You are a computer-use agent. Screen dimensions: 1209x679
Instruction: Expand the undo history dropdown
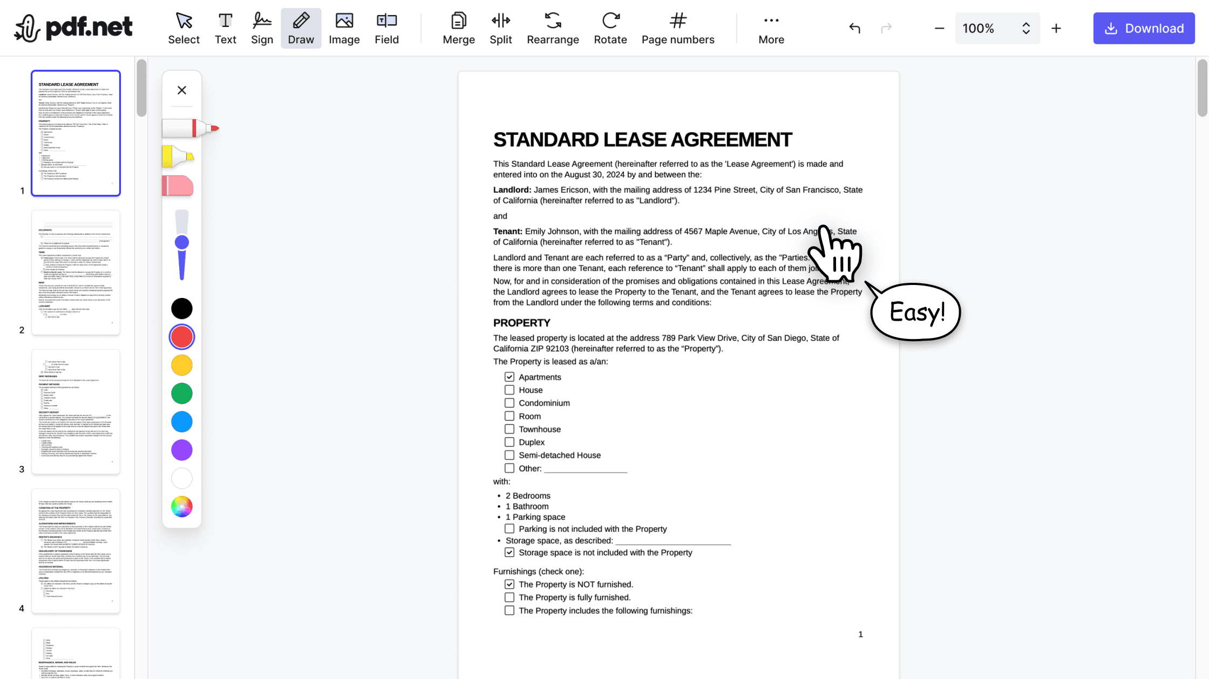tap(854, 28)
